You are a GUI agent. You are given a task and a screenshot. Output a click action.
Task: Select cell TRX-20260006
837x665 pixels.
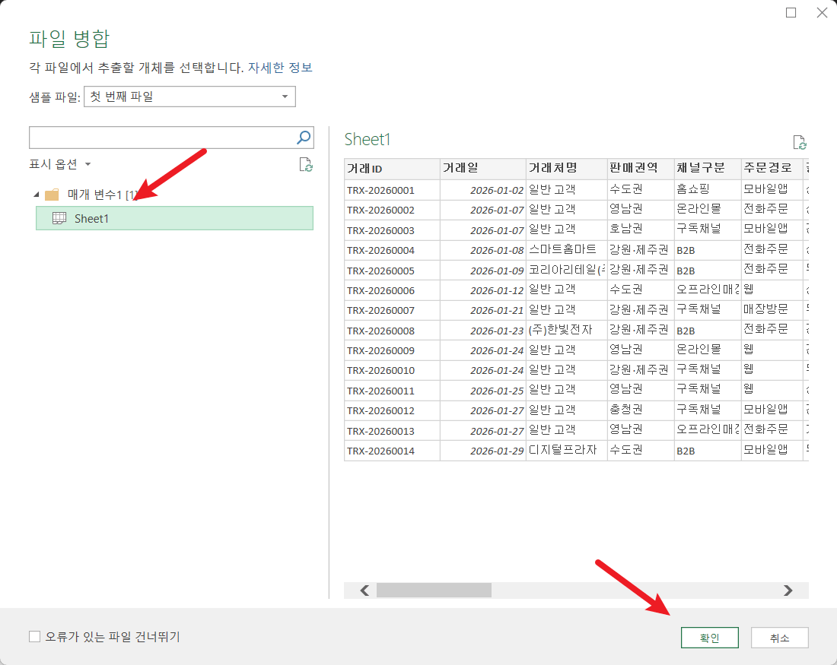(393, 290)
